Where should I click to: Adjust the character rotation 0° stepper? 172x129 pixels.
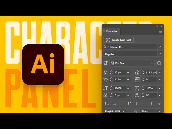(143, 95)
